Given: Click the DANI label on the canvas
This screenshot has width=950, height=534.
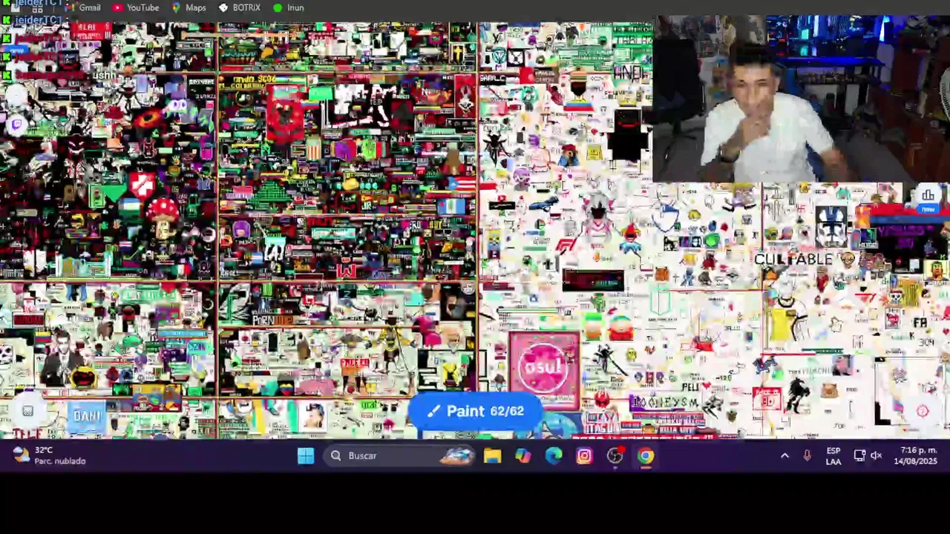Looking at the screenshot, I should pos(88,416).
